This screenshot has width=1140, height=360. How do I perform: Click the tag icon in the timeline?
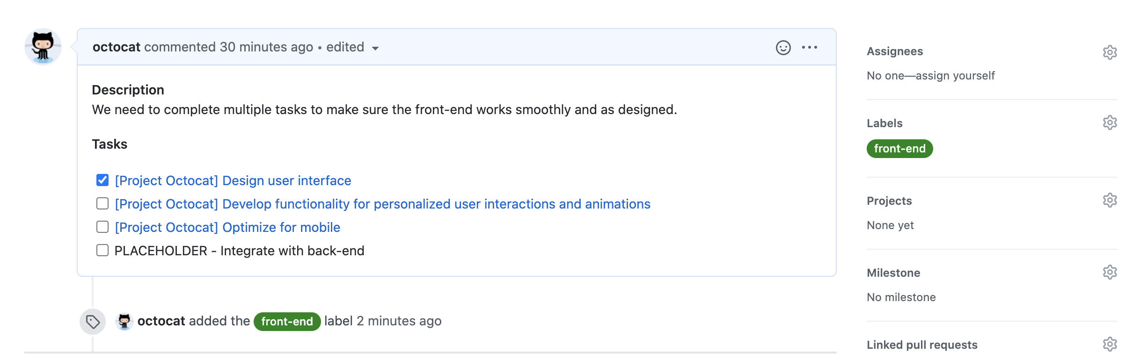point(93,322)
